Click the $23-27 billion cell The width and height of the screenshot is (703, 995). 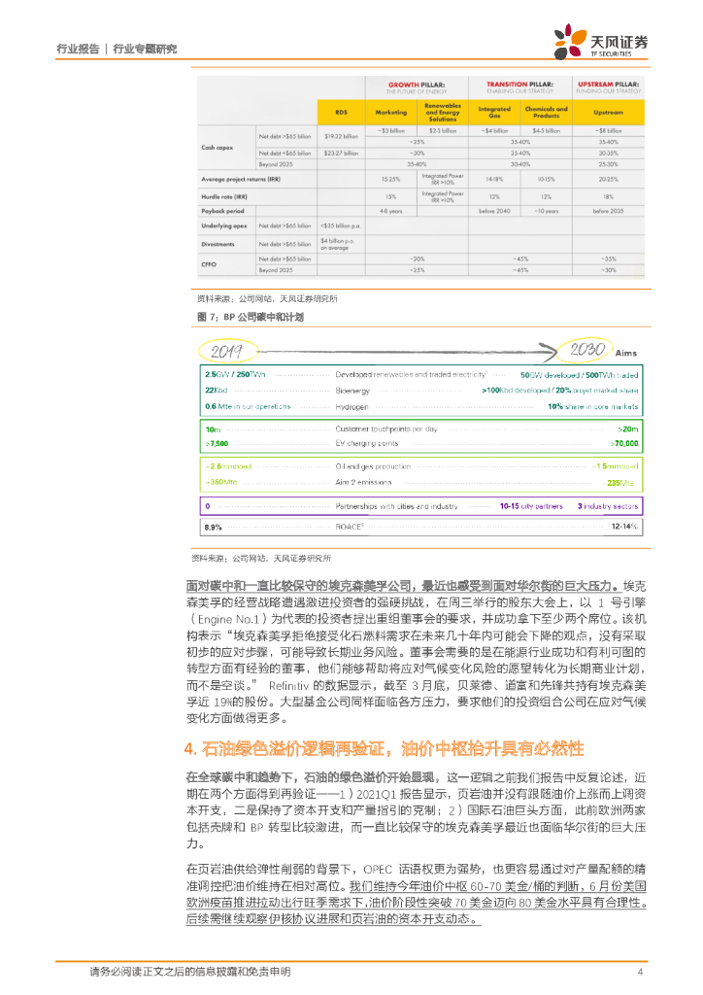[341, 153]
